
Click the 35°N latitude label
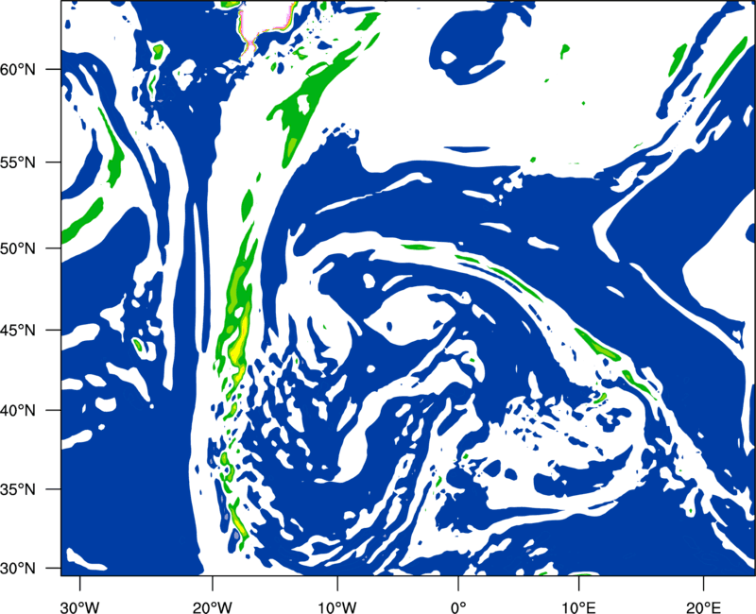(18, 489)
